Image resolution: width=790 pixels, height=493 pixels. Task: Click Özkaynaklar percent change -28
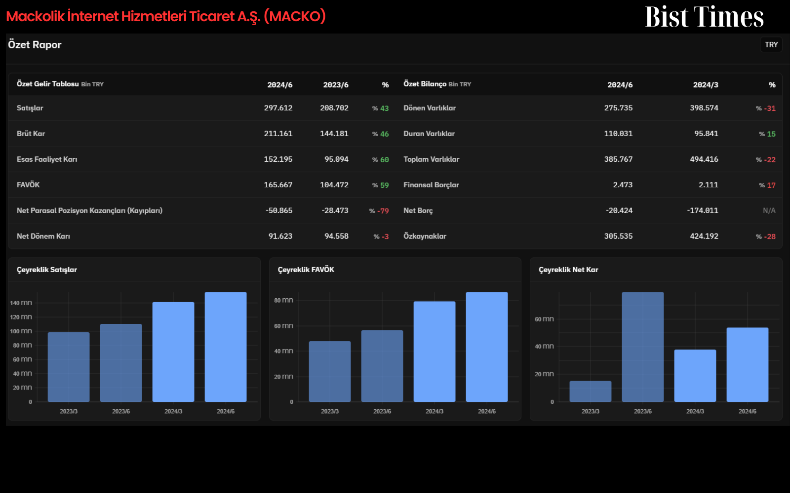click(766, 237)
